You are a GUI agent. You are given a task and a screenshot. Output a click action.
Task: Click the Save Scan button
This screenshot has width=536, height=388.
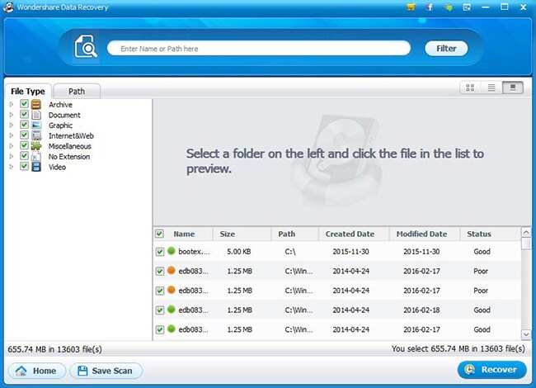106,371
